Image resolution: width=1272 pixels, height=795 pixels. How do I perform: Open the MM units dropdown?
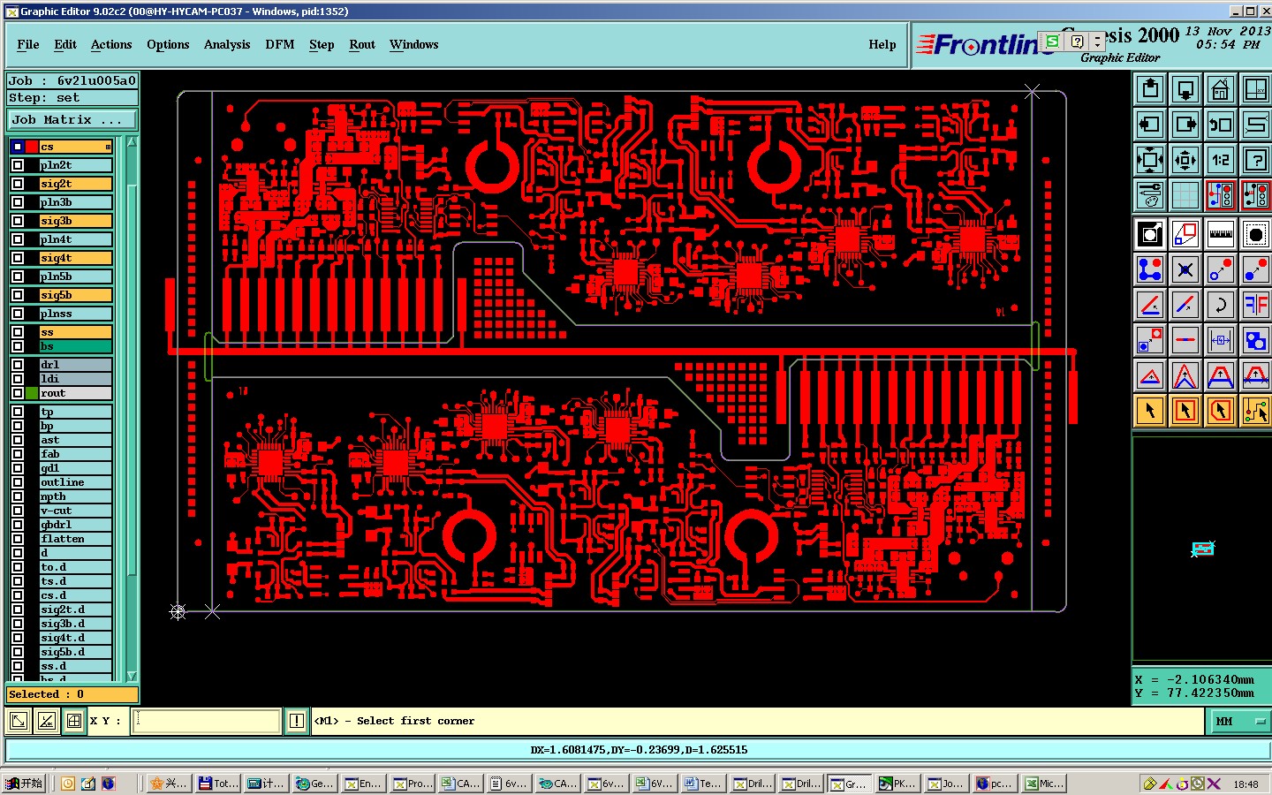pyautogui.click(x=1238, y=721)
